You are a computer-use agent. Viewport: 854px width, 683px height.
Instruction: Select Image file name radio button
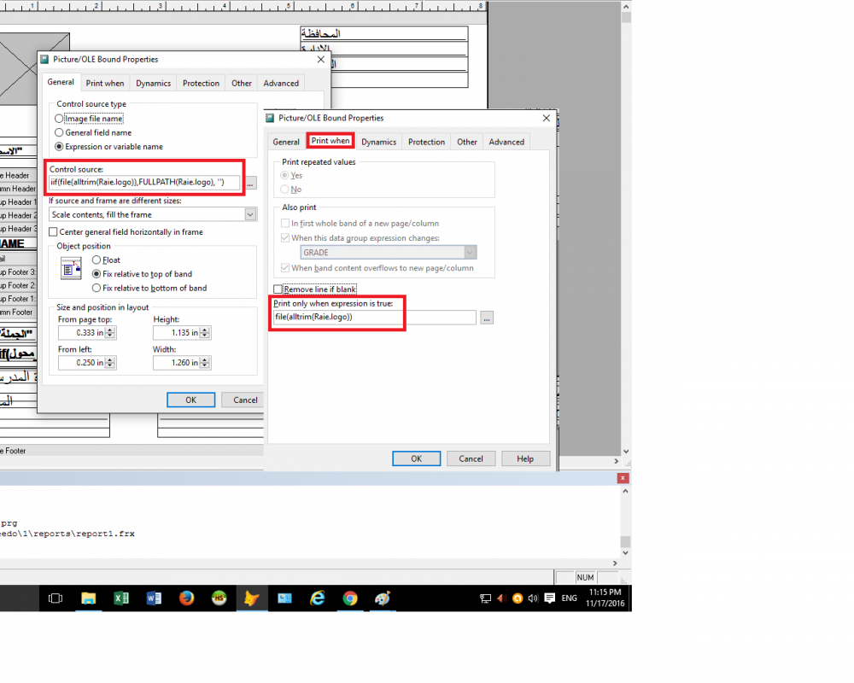coord(59,119)
